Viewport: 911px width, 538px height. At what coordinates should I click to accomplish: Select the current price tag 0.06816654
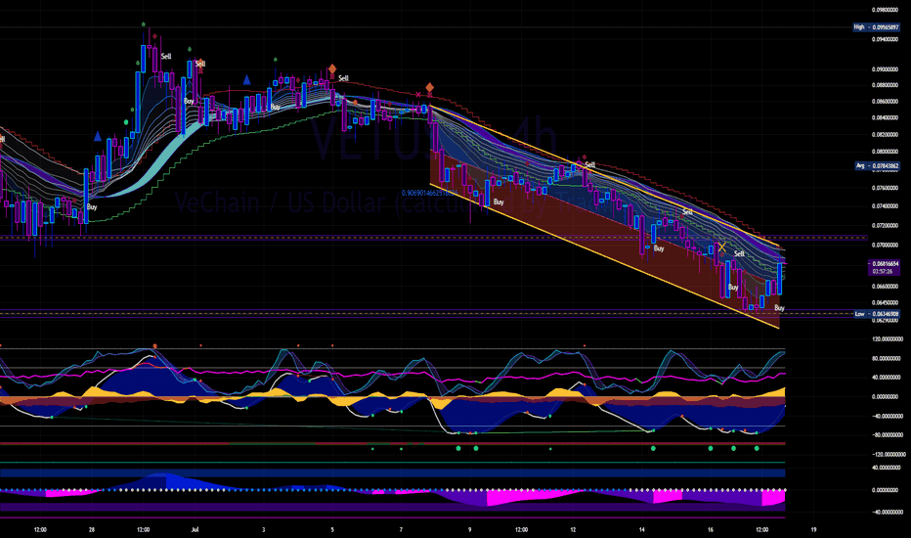click(885, 263)
